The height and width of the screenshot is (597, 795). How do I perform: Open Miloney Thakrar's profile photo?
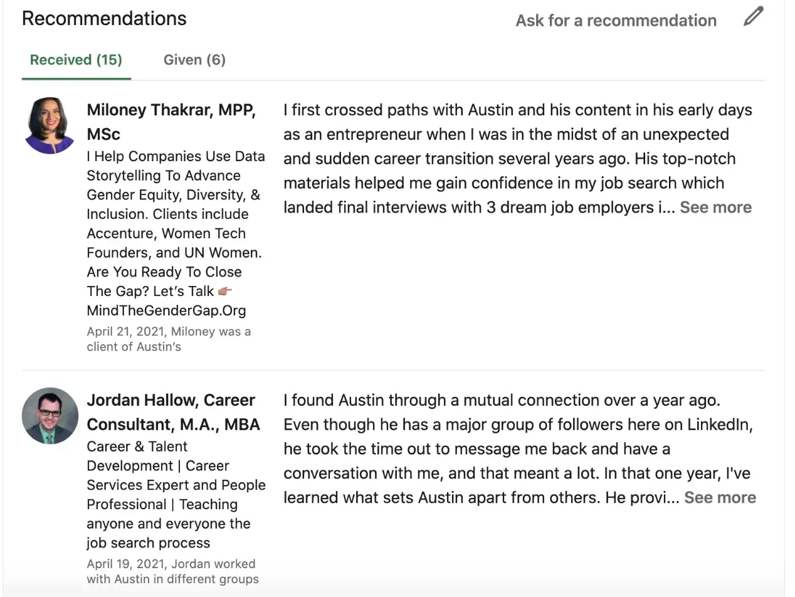[50, 125]
